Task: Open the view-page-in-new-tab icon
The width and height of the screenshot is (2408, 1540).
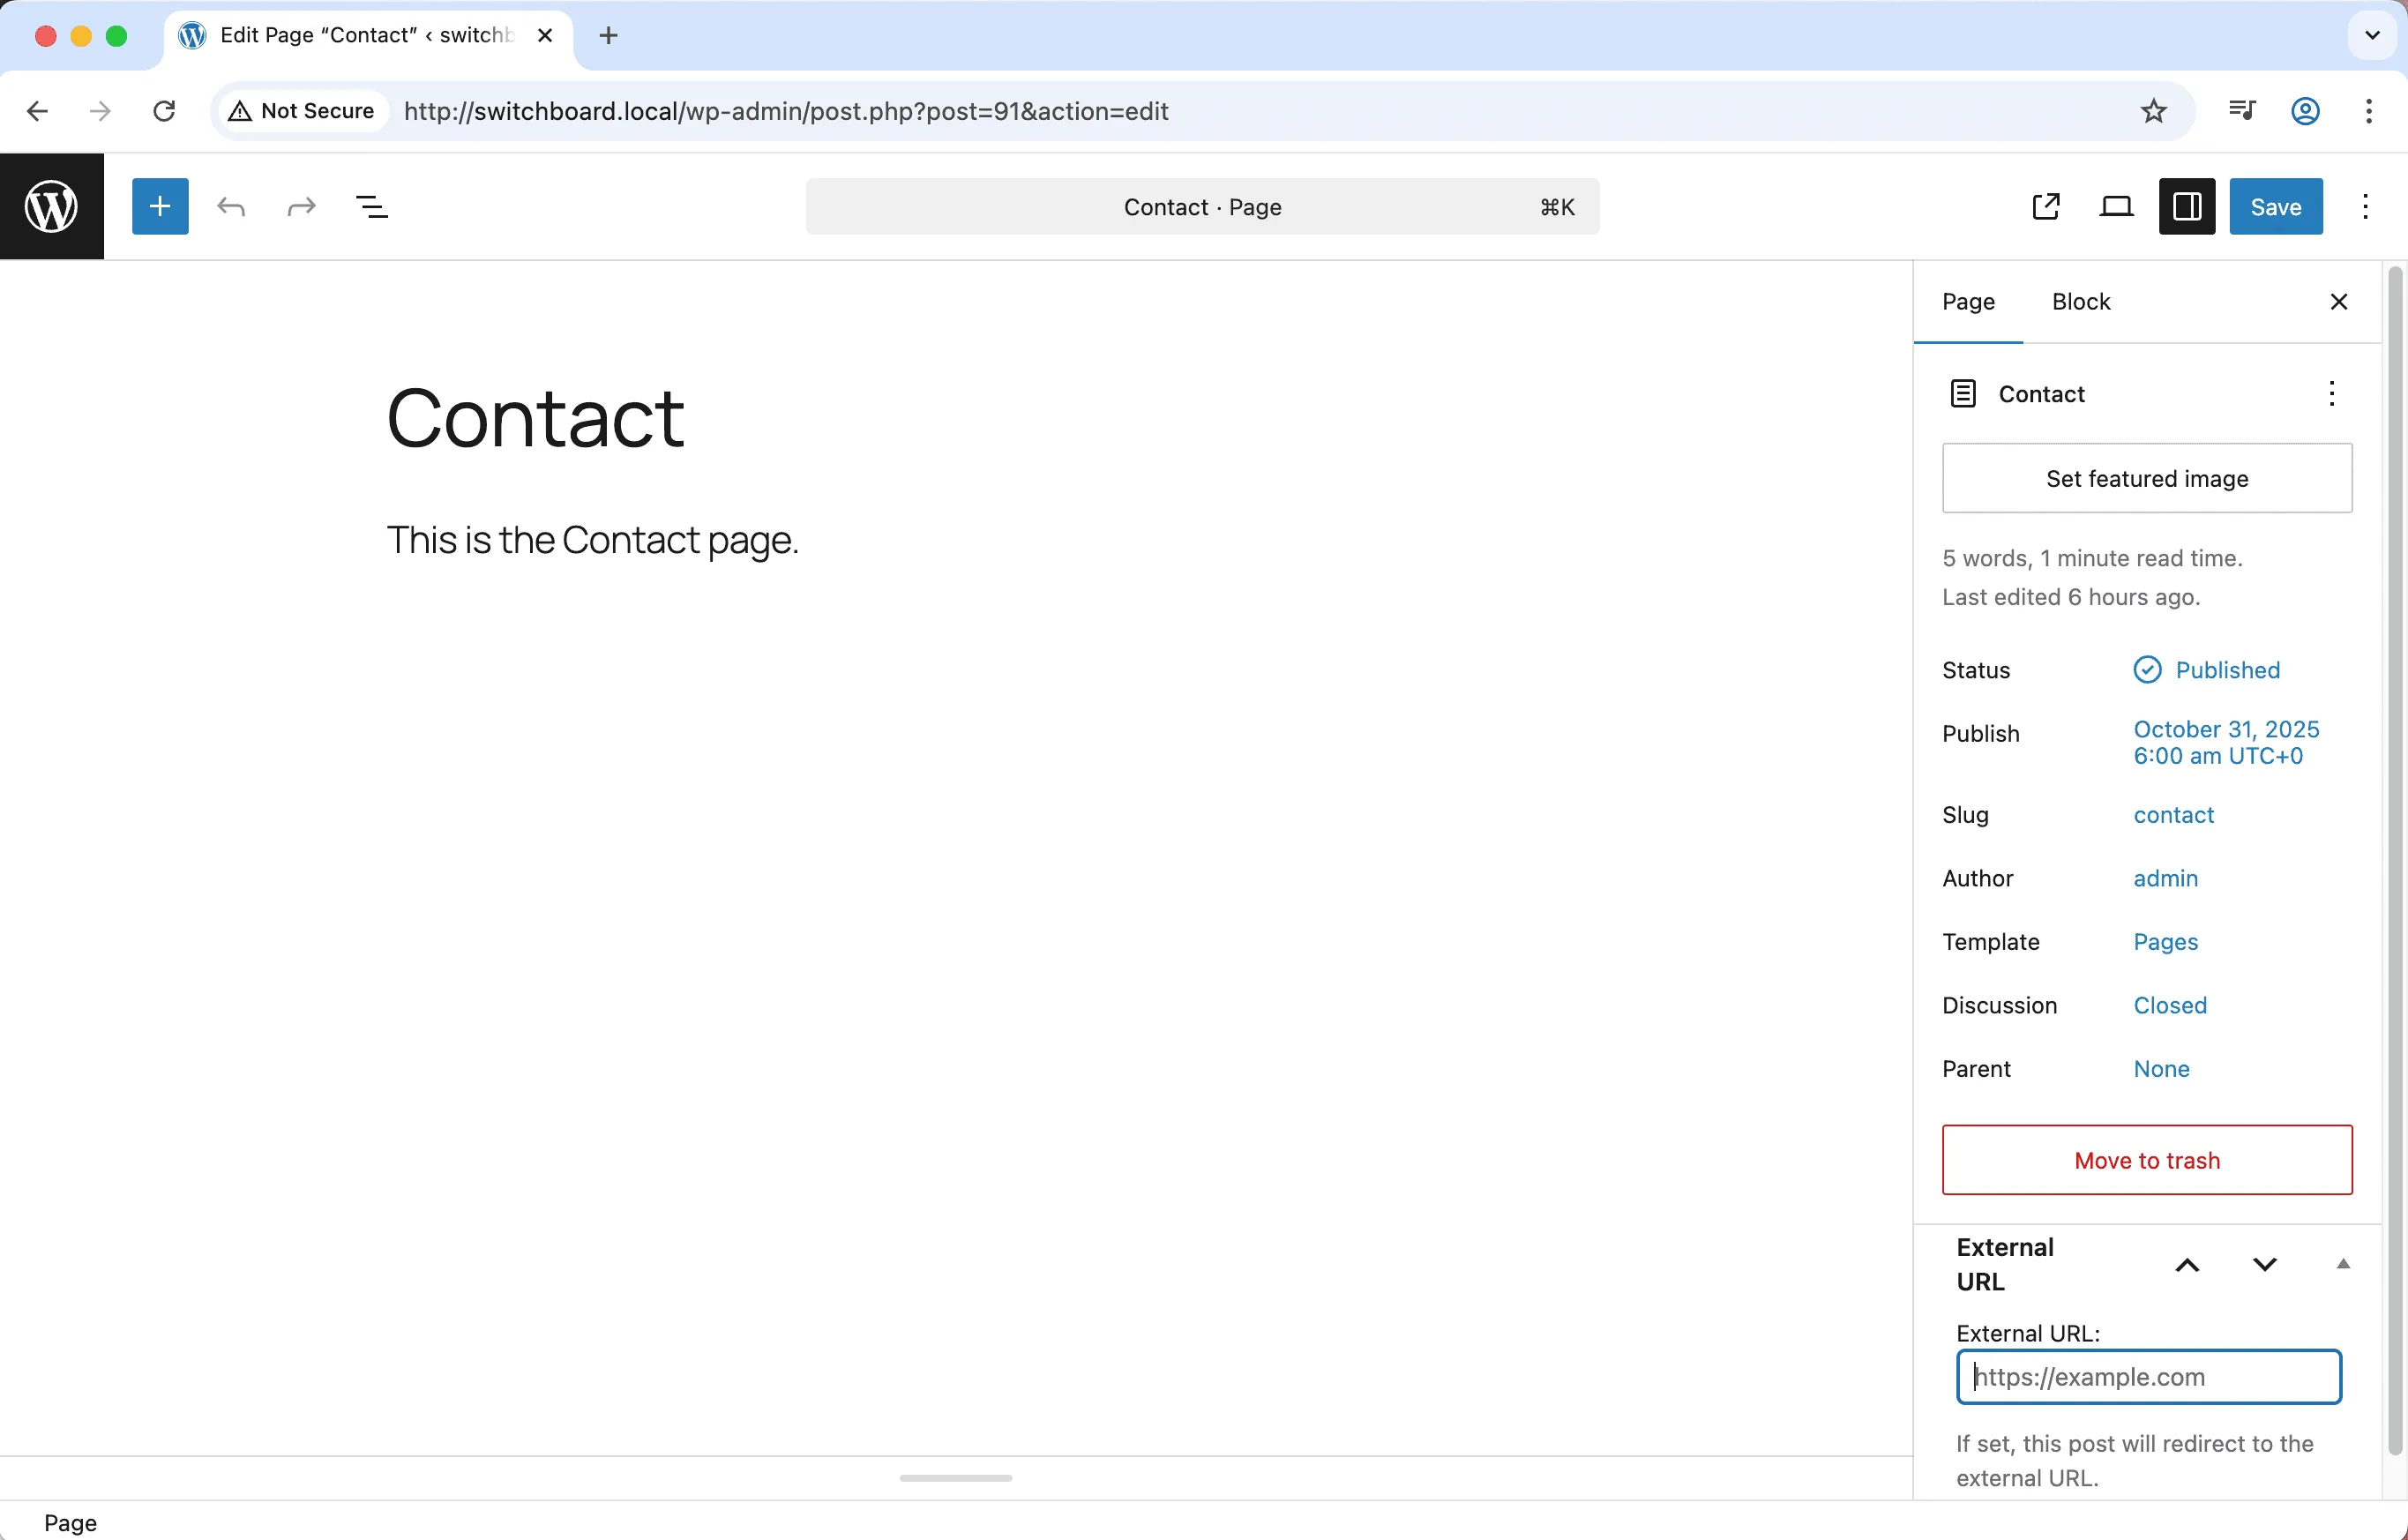Action: [x=2046, y=206]
